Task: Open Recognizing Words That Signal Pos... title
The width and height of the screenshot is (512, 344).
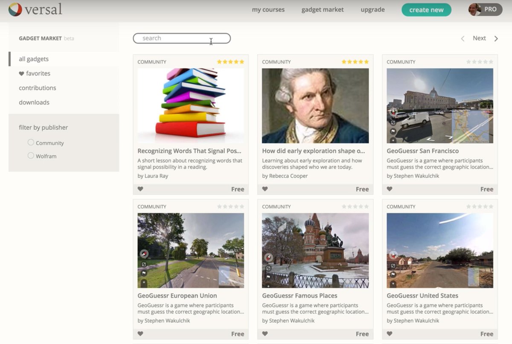Action: [189, 151]
